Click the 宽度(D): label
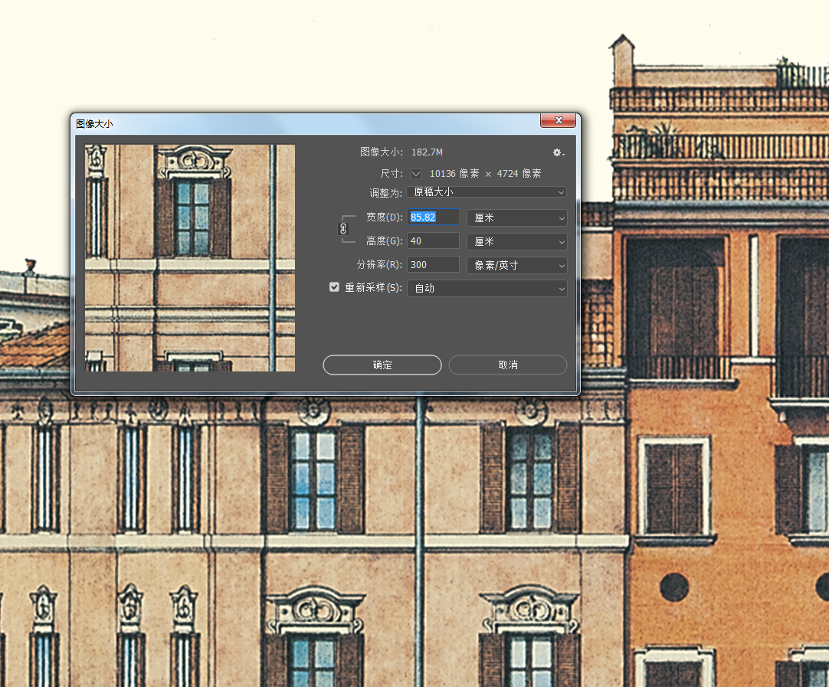The image size is (829, 687). point(385,218)
